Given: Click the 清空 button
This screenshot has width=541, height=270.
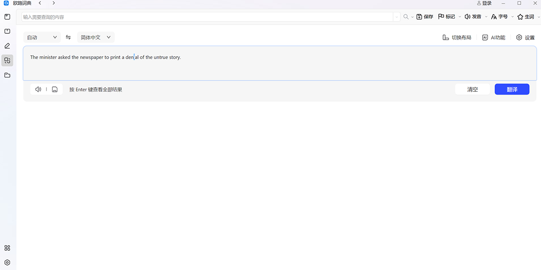Looking at the screenshot, I should (x=472, y=90).
